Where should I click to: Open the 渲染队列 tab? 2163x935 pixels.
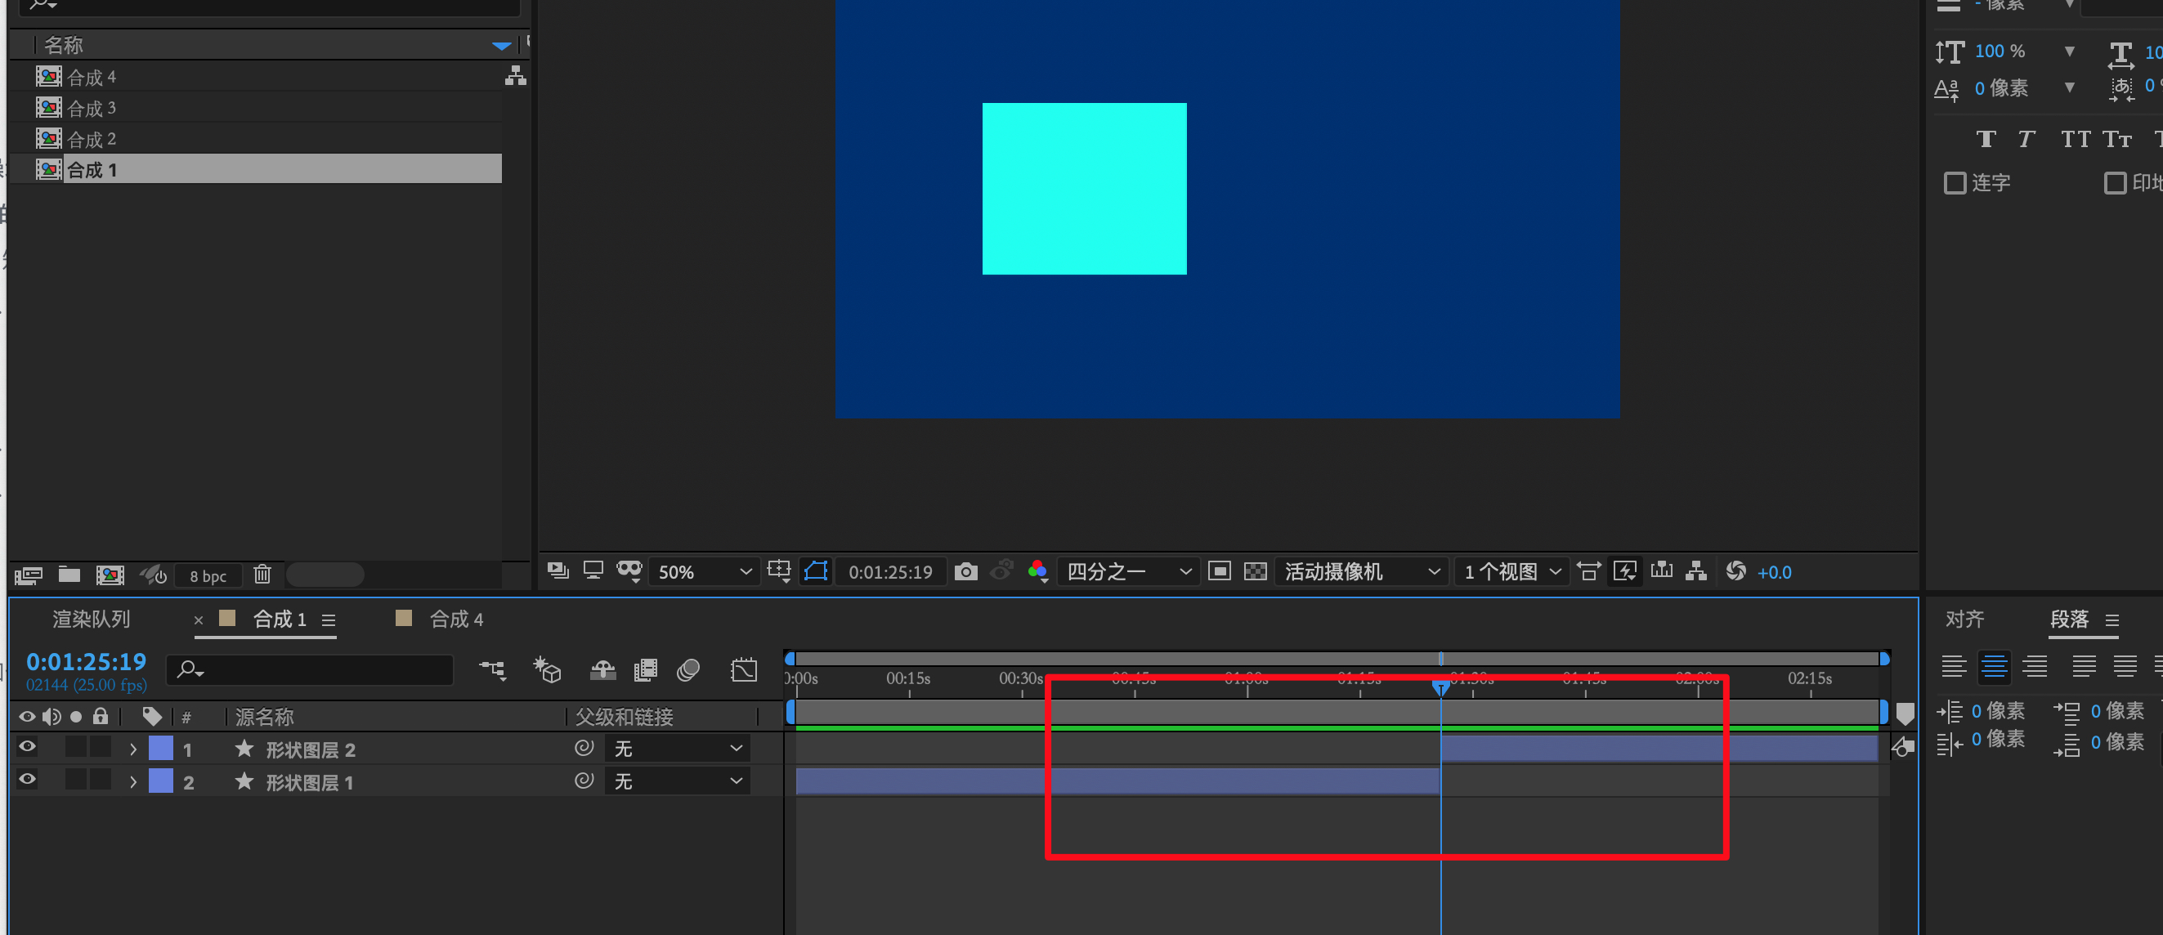point(91,620)
